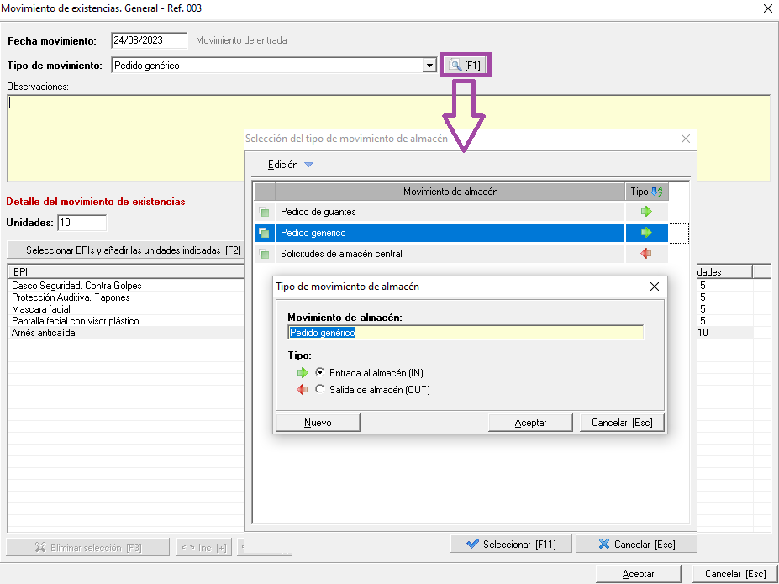Click green arrow icon beside Entrada al almacén
Image resolution: width=779 pixels, height=584 pixels.
(x=303, y=372)
